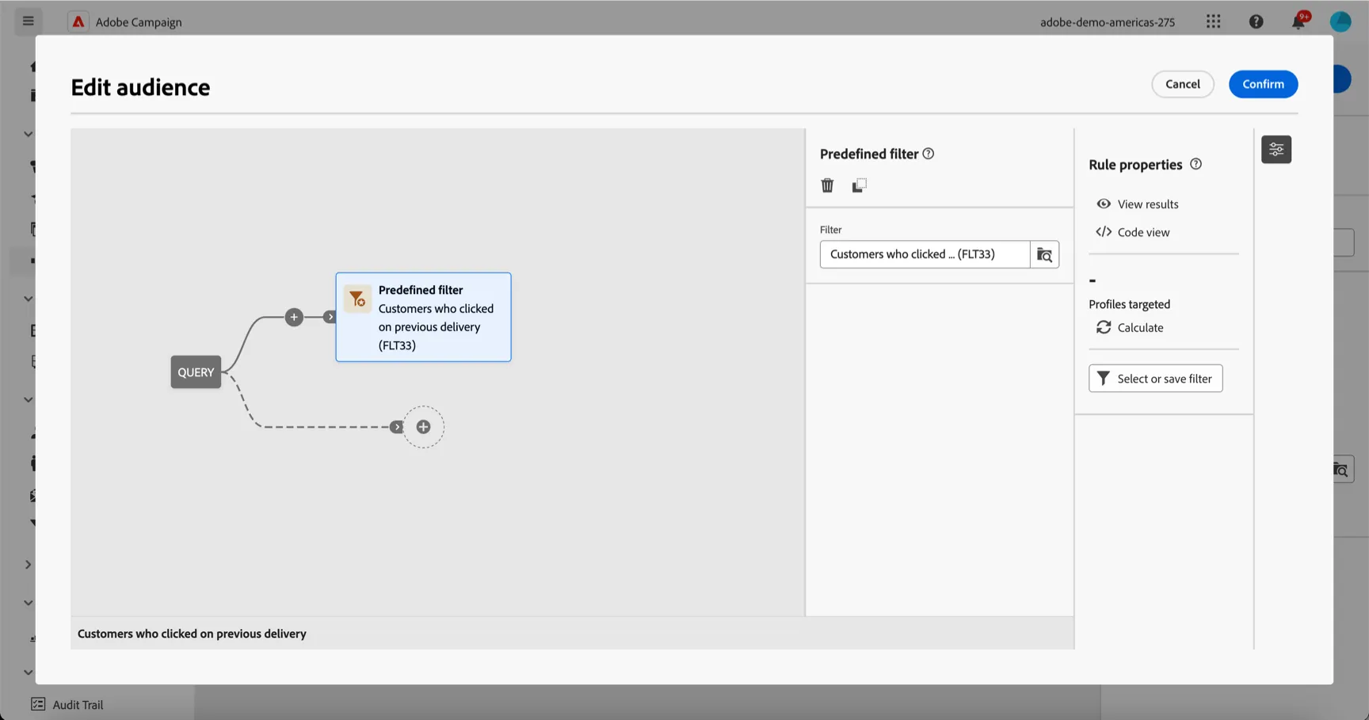Click the Filter input field with FLT33
1369x720 pixels.
[925, 254]
